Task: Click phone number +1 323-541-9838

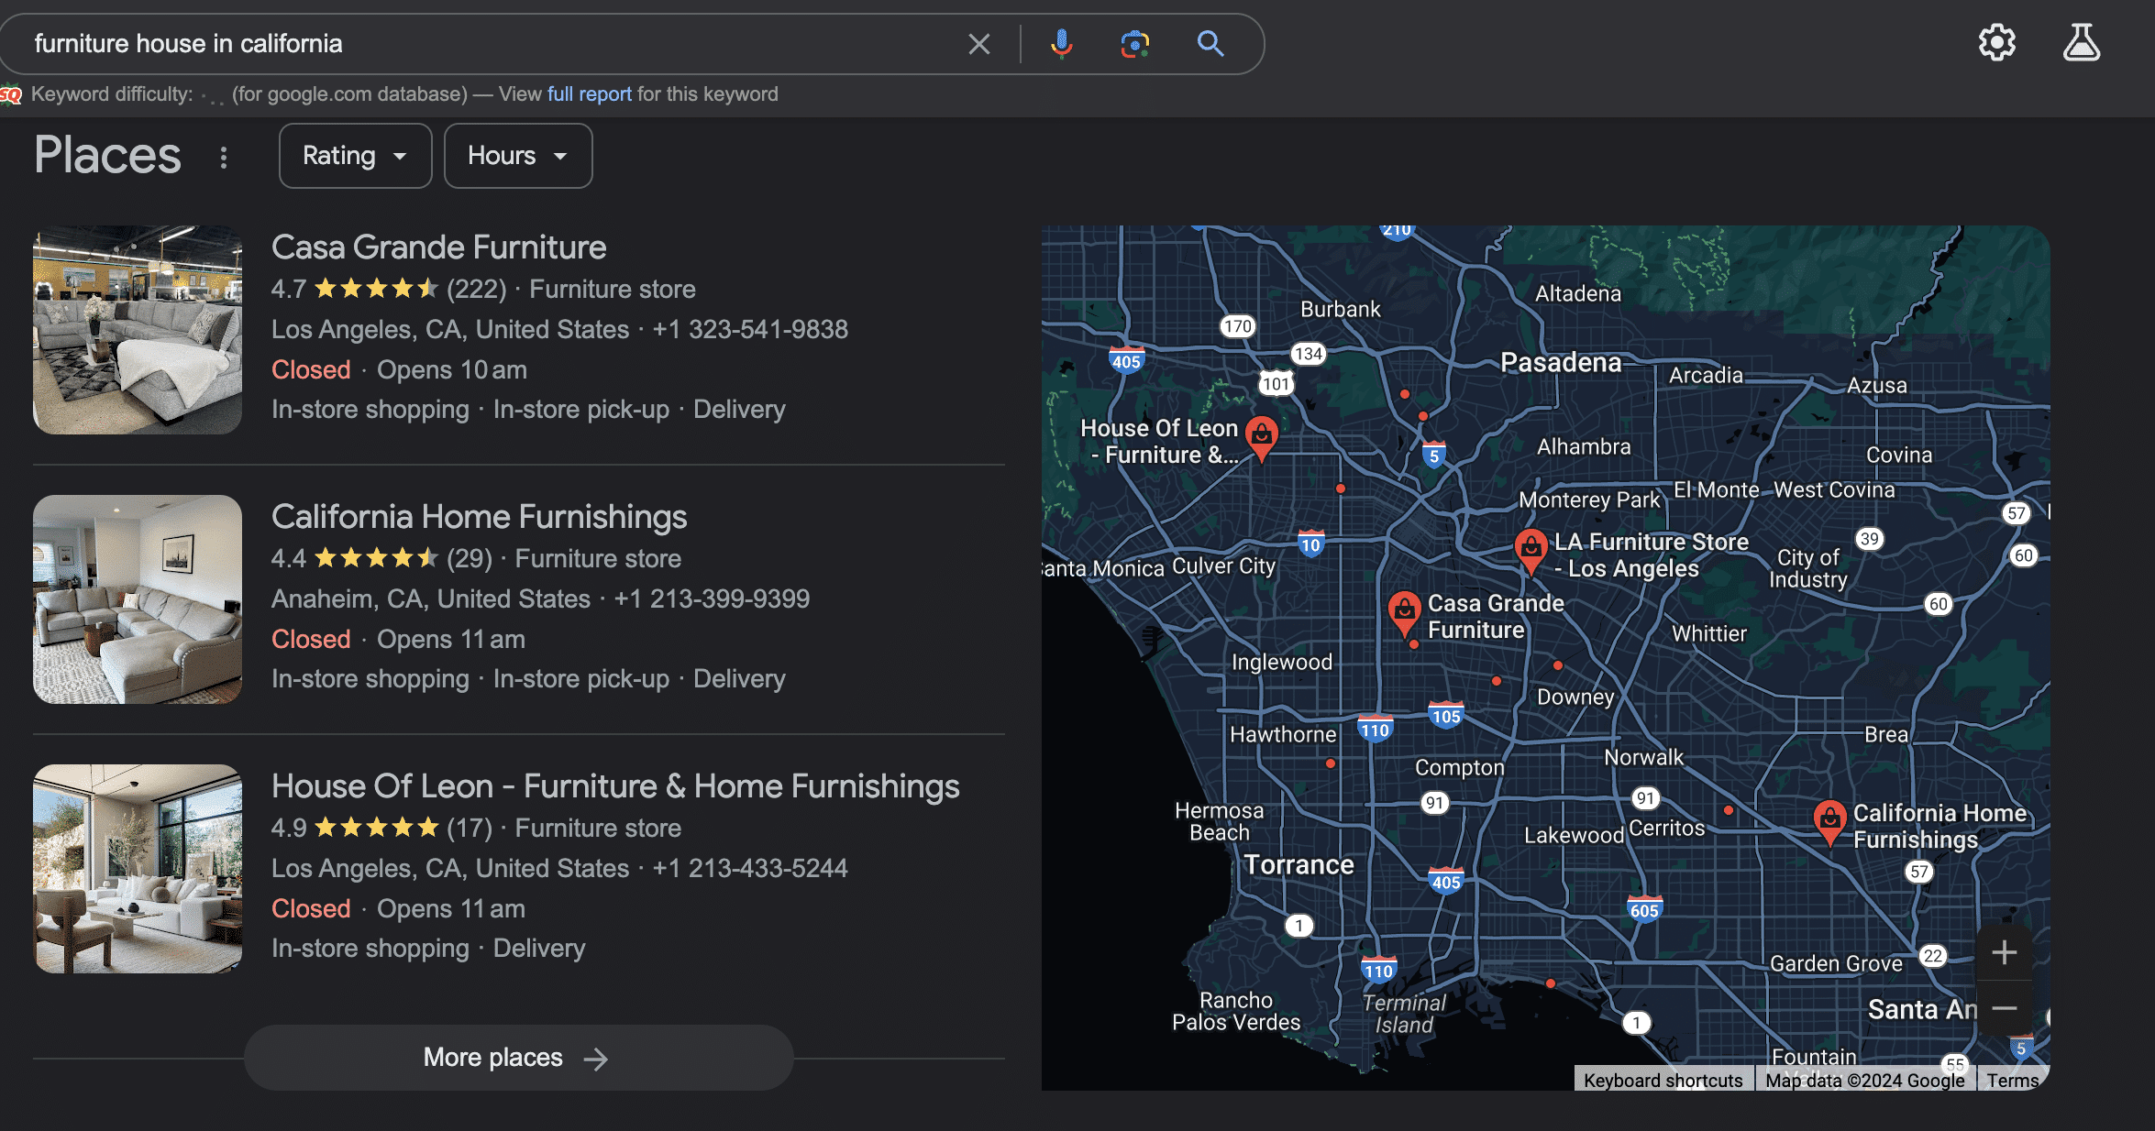Action: click(x=750, y=330)
